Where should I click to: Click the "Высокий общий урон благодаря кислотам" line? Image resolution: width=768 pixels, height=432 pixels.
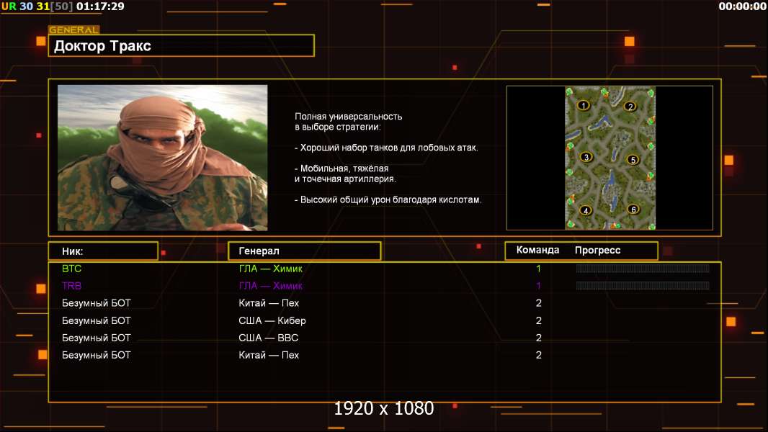[x=388, y=199]
